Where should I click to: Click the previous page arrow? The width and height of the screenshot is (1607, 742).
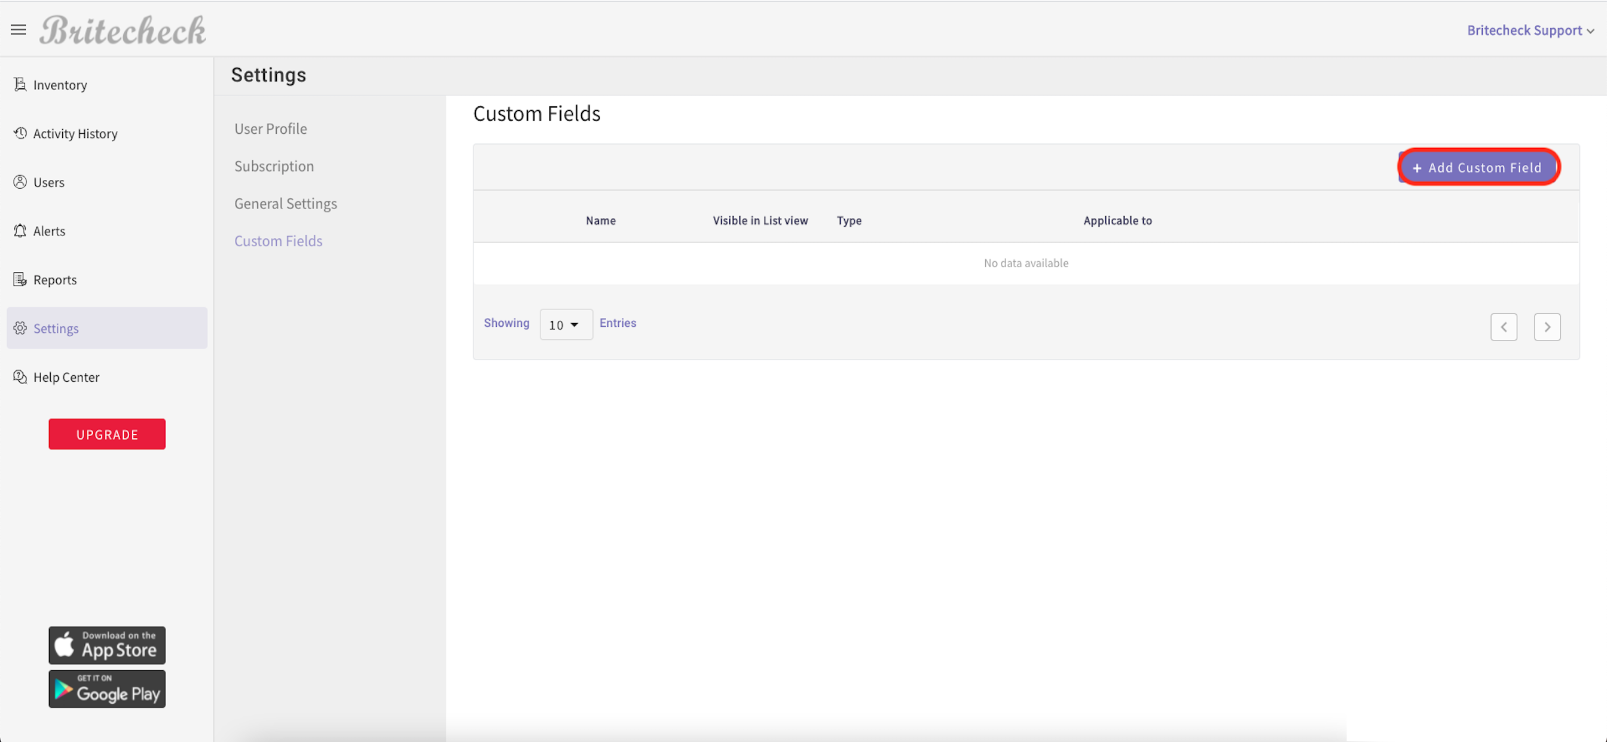[1504, 327]
